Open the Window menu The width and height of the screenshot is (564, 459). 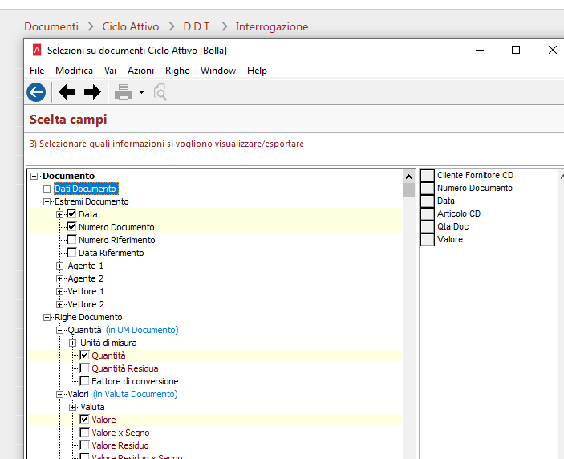pyautogui.click(x=218, y=71)
